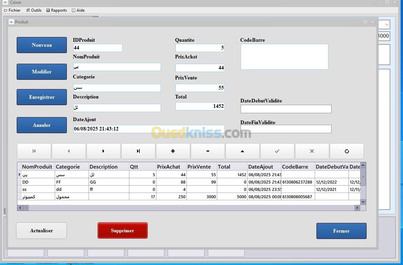Jump to last record in navigator
Image resolution: width=403 pixels, height=265 pixels.
click(138, 151)
